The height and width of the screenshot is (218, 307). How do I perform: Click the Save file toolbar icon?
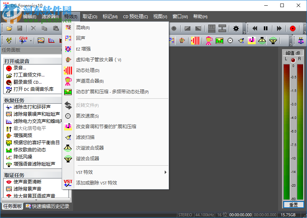(x=19, y=28)
